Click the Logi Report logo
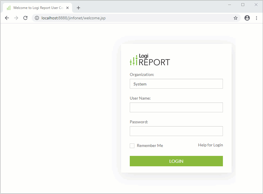 pos(150,60)
